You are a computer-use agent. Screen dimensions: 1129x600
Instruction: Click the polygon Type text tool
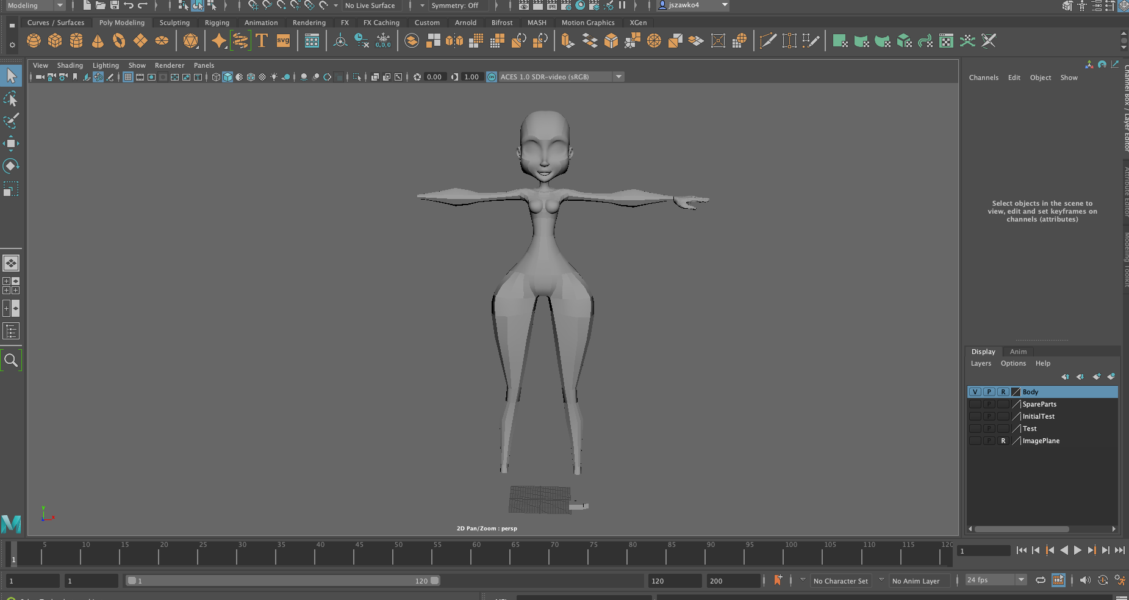pos(262,41)
